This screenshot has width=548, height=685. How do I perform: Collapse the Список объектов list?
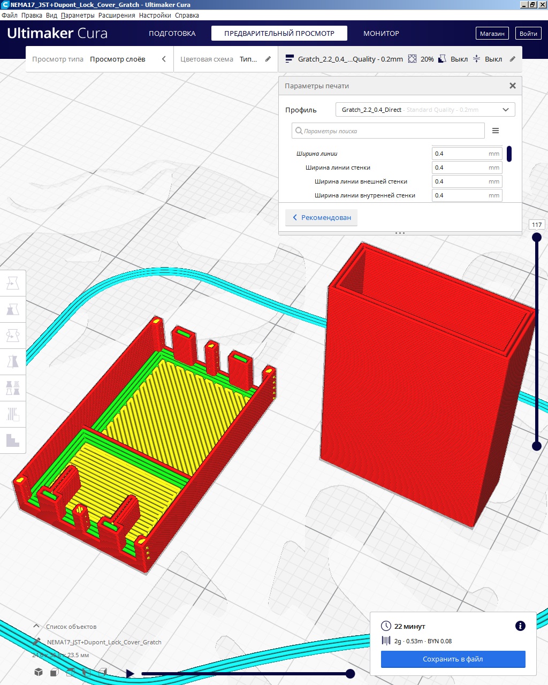(x=36, y=626)
